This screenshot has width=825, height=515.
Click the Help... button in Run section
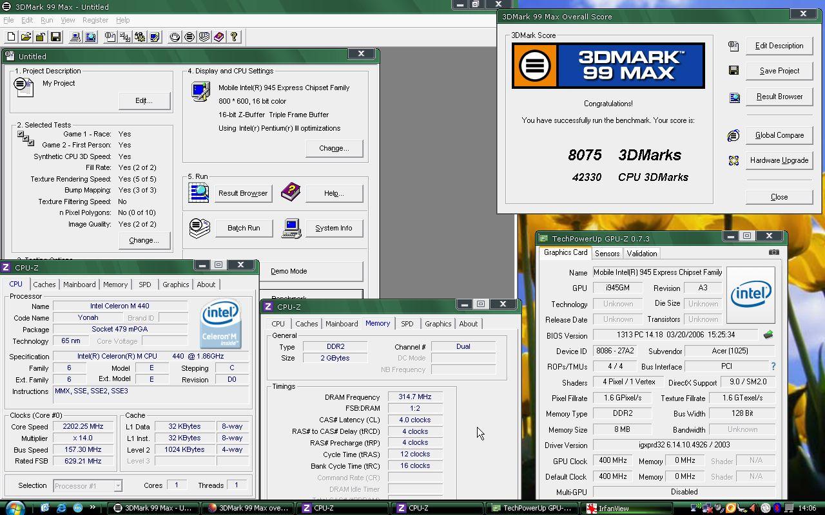pos(334,193)
